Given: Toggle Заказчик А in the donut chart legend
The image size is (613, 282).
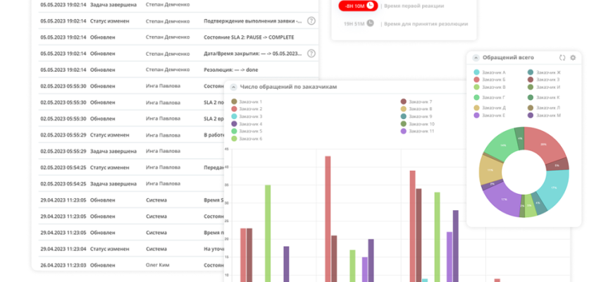Looking at the screenshot, I should point(477,72).
